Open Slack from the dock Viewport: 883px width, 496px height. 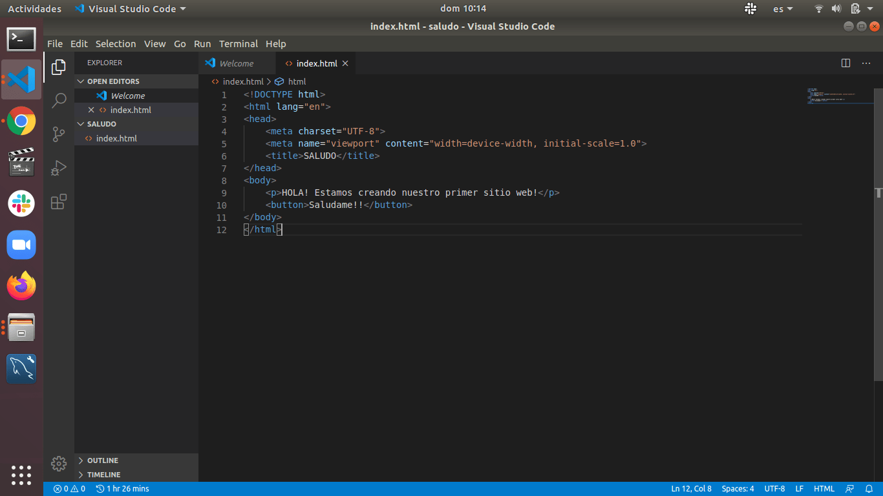click(x=21, y=203)
